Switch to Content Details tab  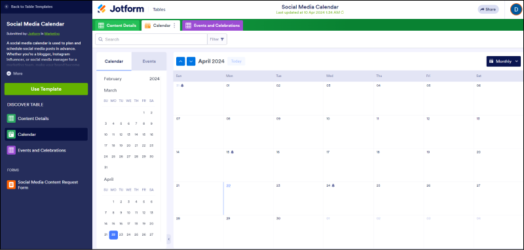point(117,25)
